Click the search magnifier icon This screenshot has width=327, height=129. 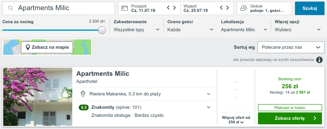10,8
